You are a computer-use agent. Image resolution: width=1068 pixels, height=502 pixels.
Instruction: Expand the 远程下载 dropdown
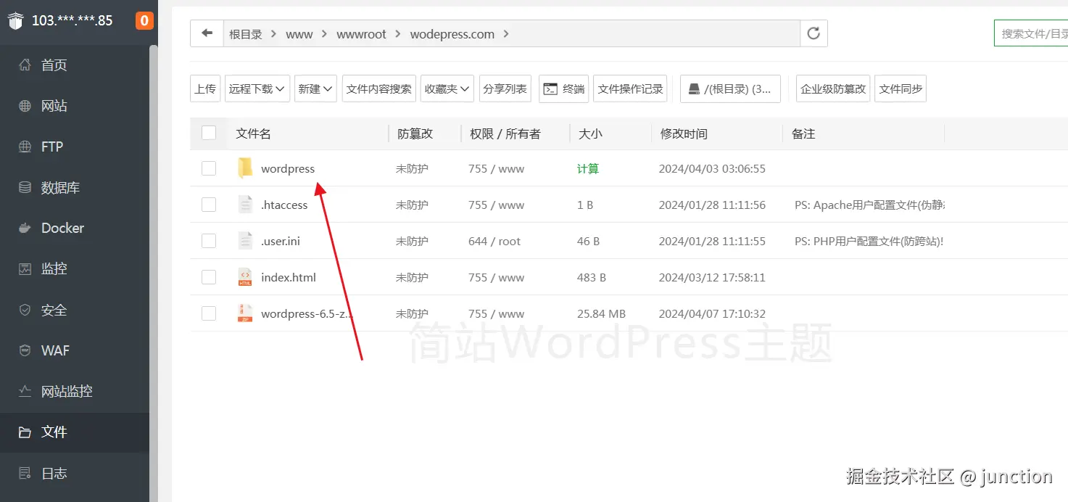click(x=257, y=89)
